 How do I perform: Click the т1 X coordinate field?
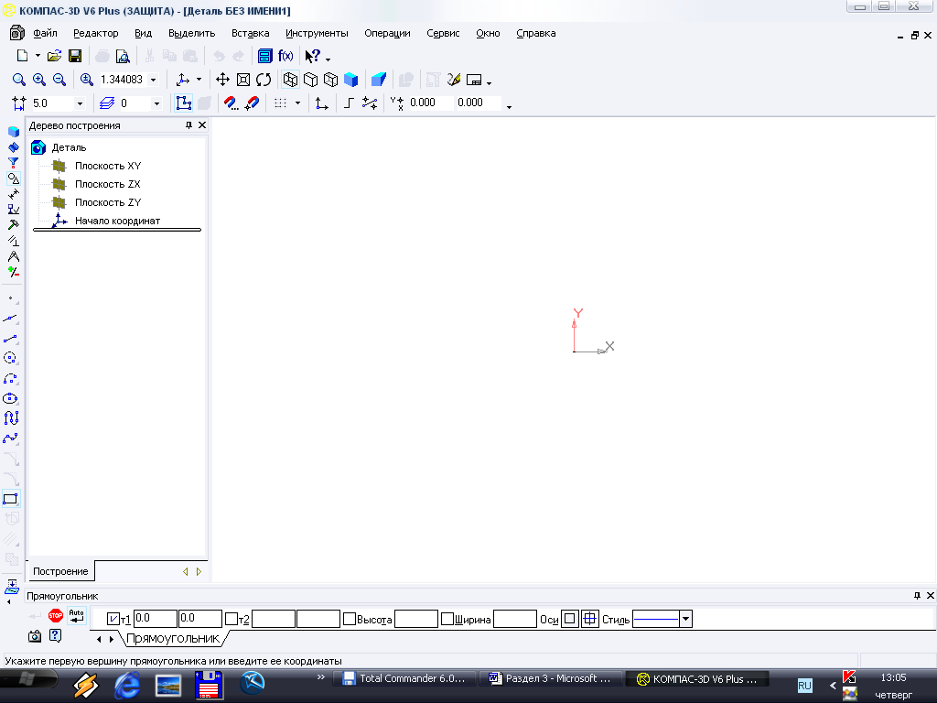tap(156, 619)
